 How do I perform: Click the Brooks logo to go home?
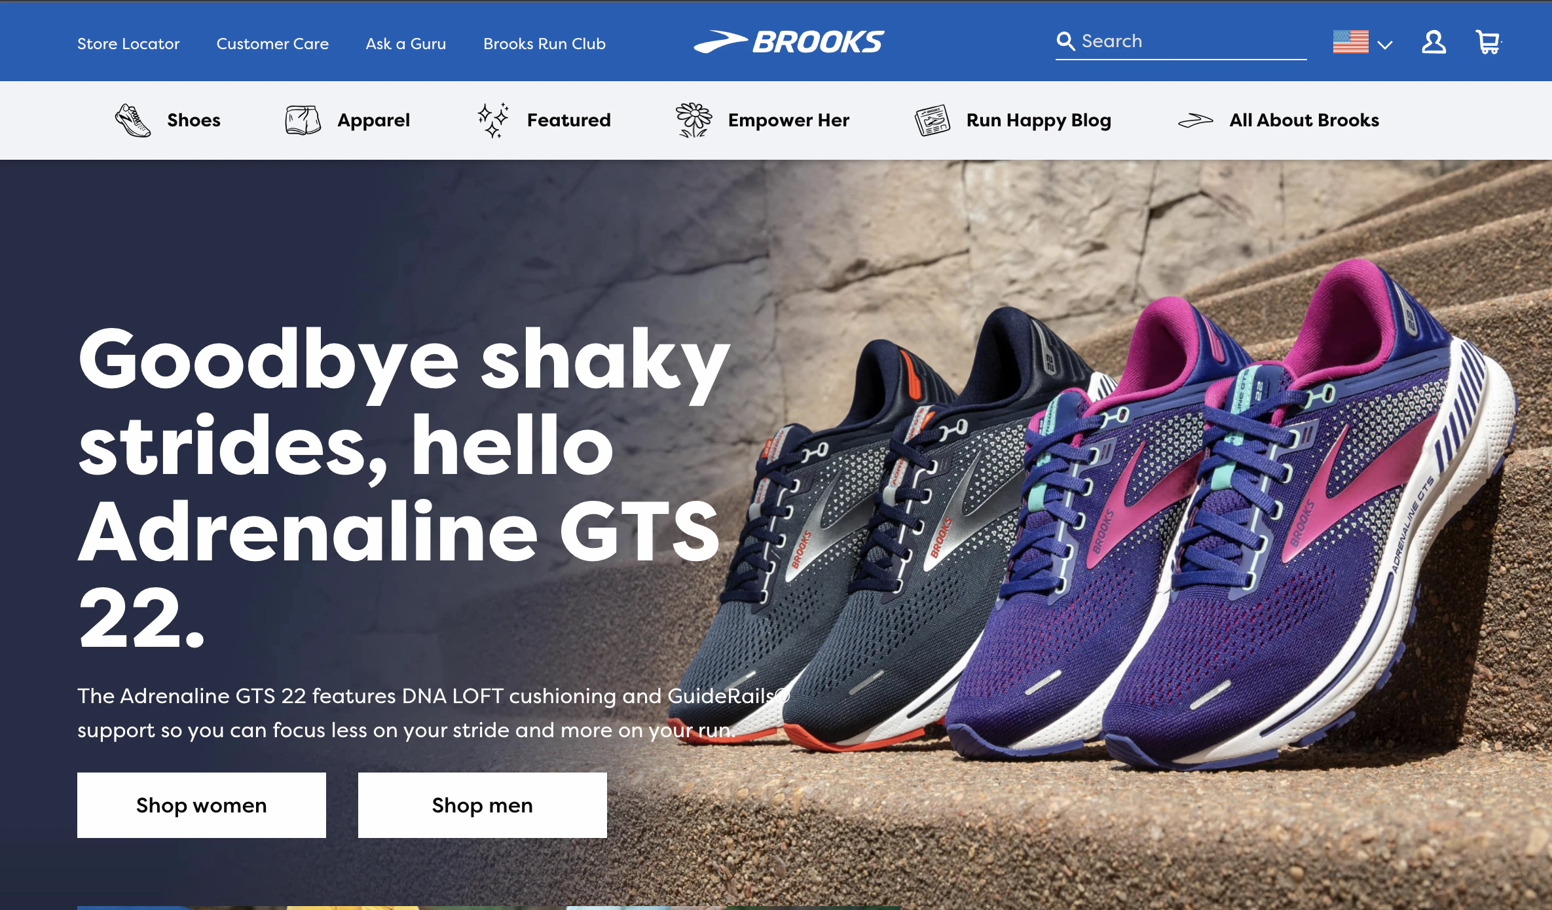[788, 42]
